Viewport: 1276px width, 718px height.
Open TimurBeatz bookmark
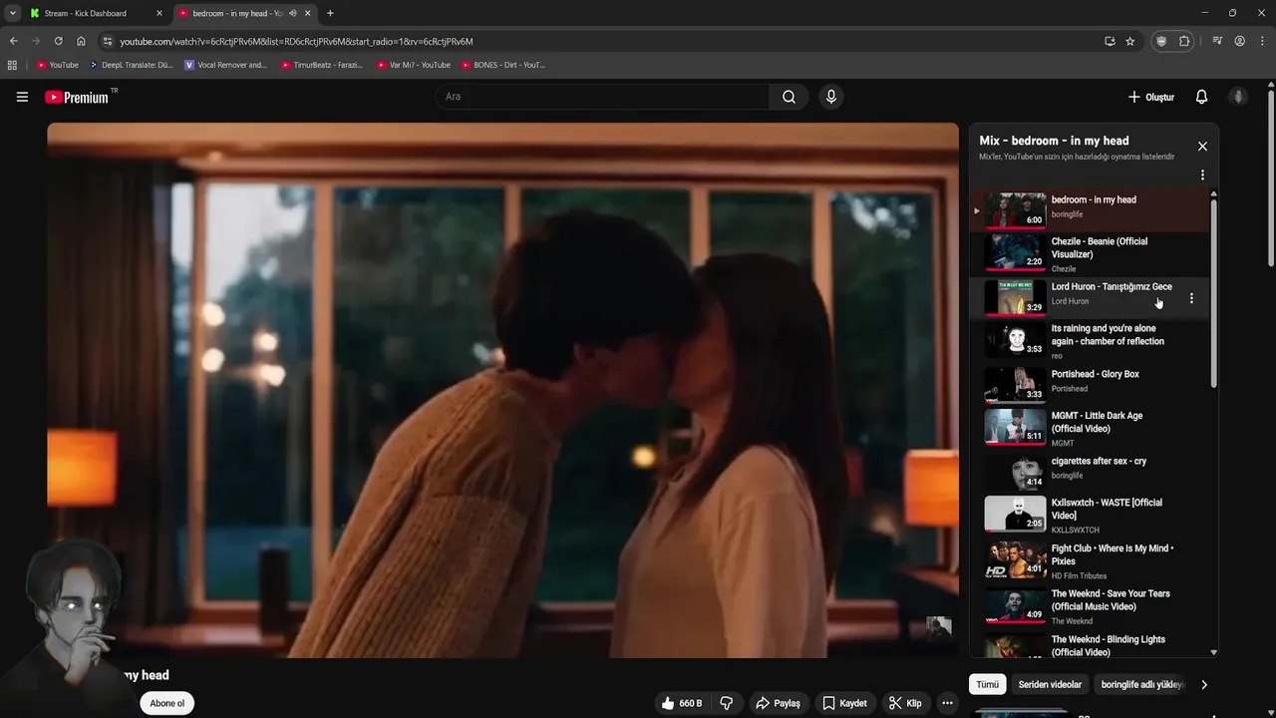pyautogui.click(x=322, y=65)
